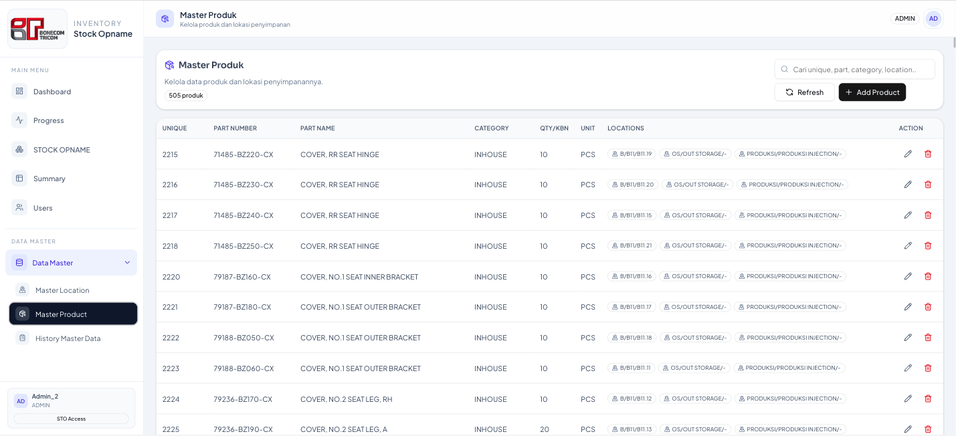Click the Dashboard grid icon in sidebar

pyautogui.click(x=19, y=91)
